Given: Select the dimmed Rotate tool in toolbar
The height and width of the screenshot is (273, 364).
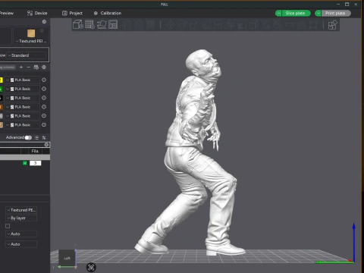Looking at the screenshot, I should pyautogui.click(x=182, y=25).
